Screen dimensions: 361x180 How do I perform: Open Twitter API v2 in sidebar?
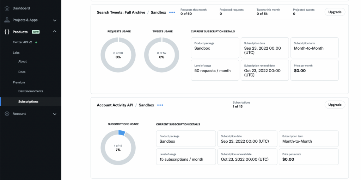click(x=22, y=42)
